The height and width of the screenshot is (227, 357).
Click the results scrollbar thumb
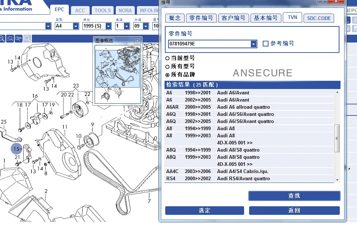coord(337,138)
